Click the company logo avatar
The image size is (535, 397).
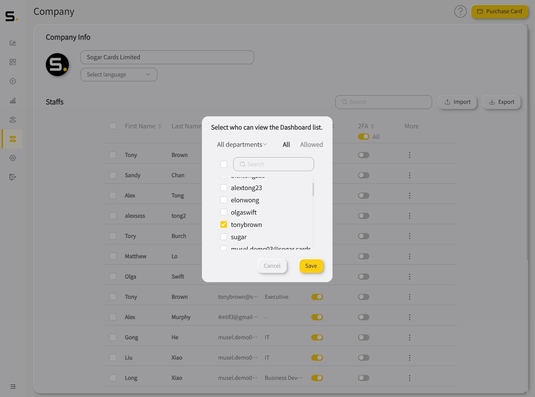pyautogui.click(x=57, y=65)
